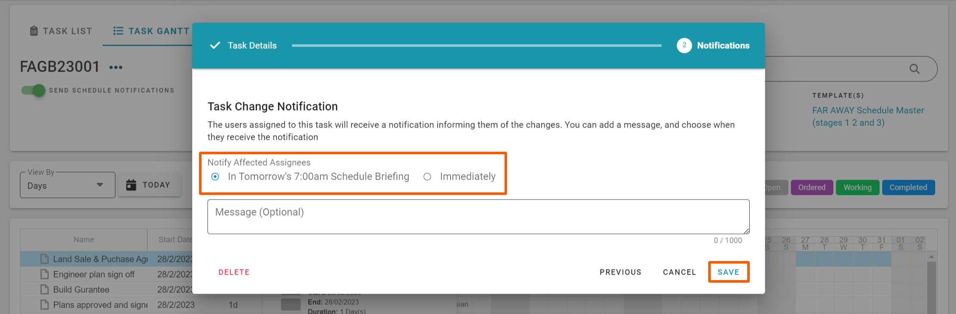The image size is (956, 314).
Task: Click the document icon beside Engineer plan sign off
Action: click(x=45, y=275)
